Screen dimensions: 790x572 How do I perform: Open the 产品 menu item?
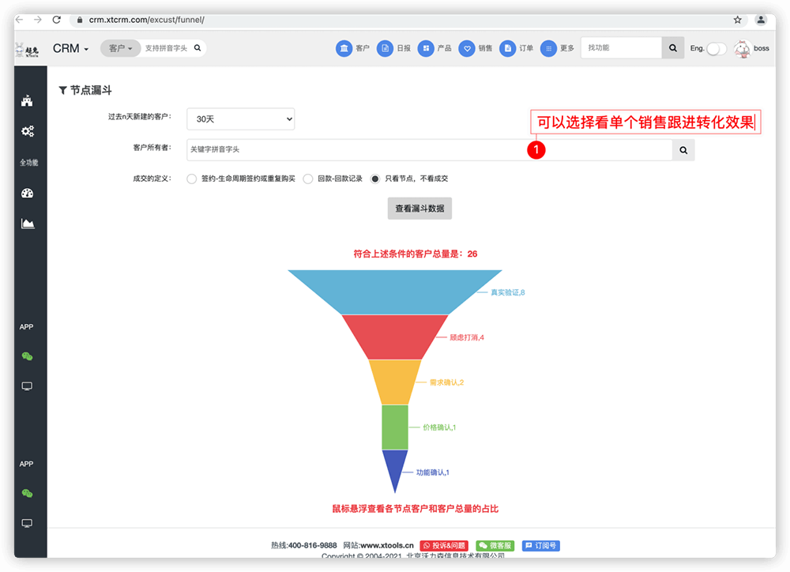(444, 48)
